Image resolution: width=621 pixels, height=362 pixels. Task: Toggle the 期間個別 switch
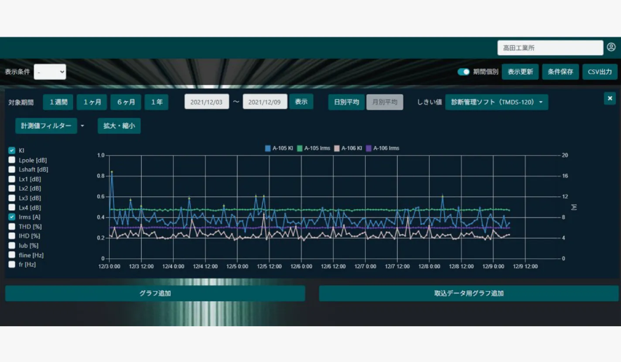[463, 72]
